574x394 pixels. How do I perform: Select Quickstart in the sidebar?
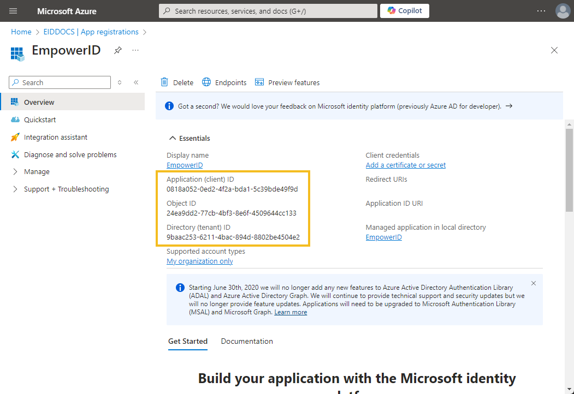[40, 120]
